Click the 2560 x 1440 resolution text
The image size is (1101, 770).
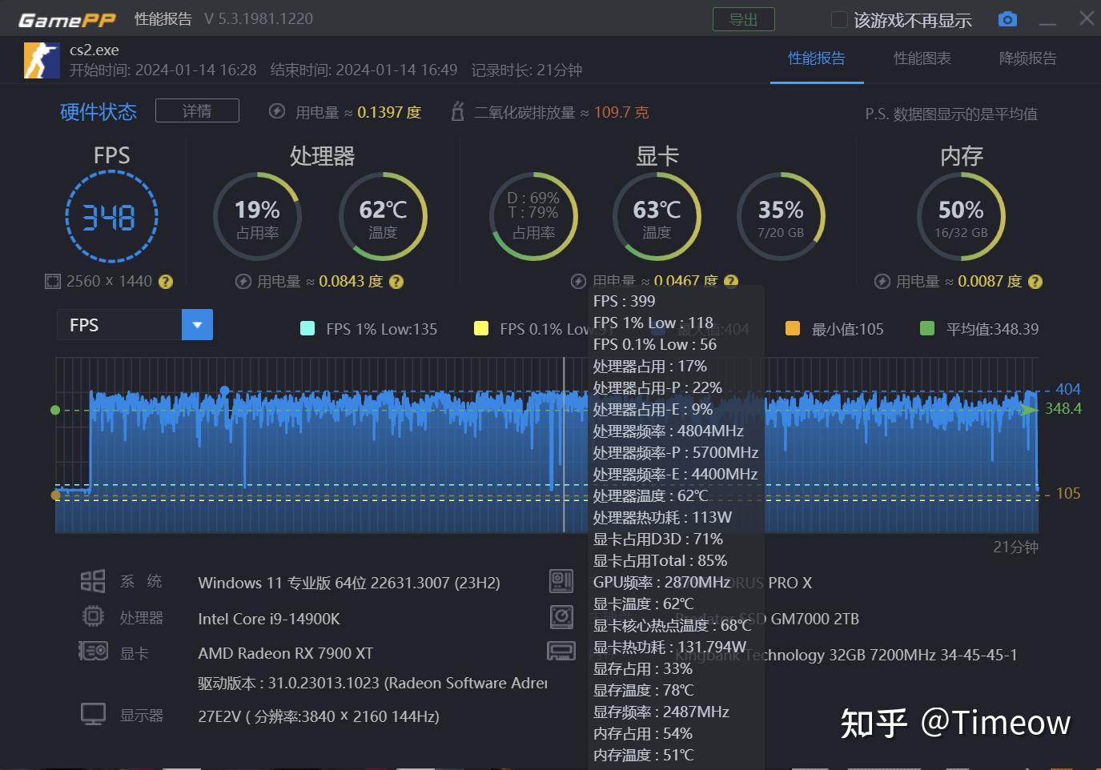109,281
